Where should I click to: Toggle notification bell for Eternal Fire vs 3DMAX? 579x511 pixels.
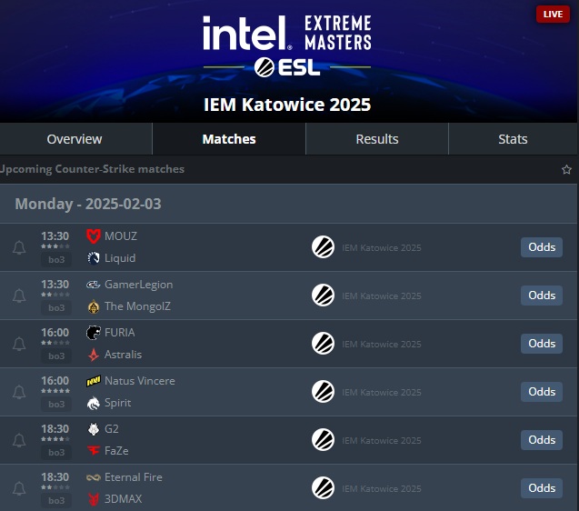[x=19, y=488]
